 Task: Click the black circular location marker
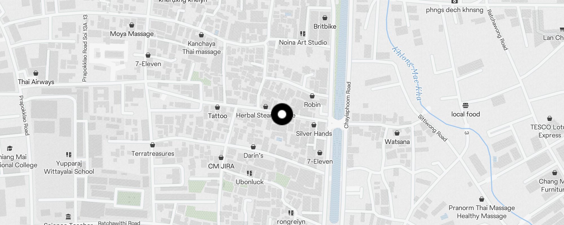[282, 114]
